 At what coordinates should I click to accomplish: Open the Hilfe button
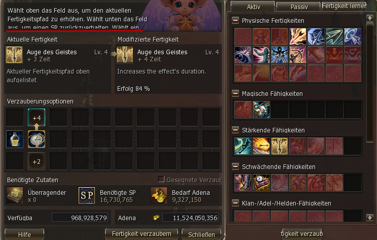24,234
